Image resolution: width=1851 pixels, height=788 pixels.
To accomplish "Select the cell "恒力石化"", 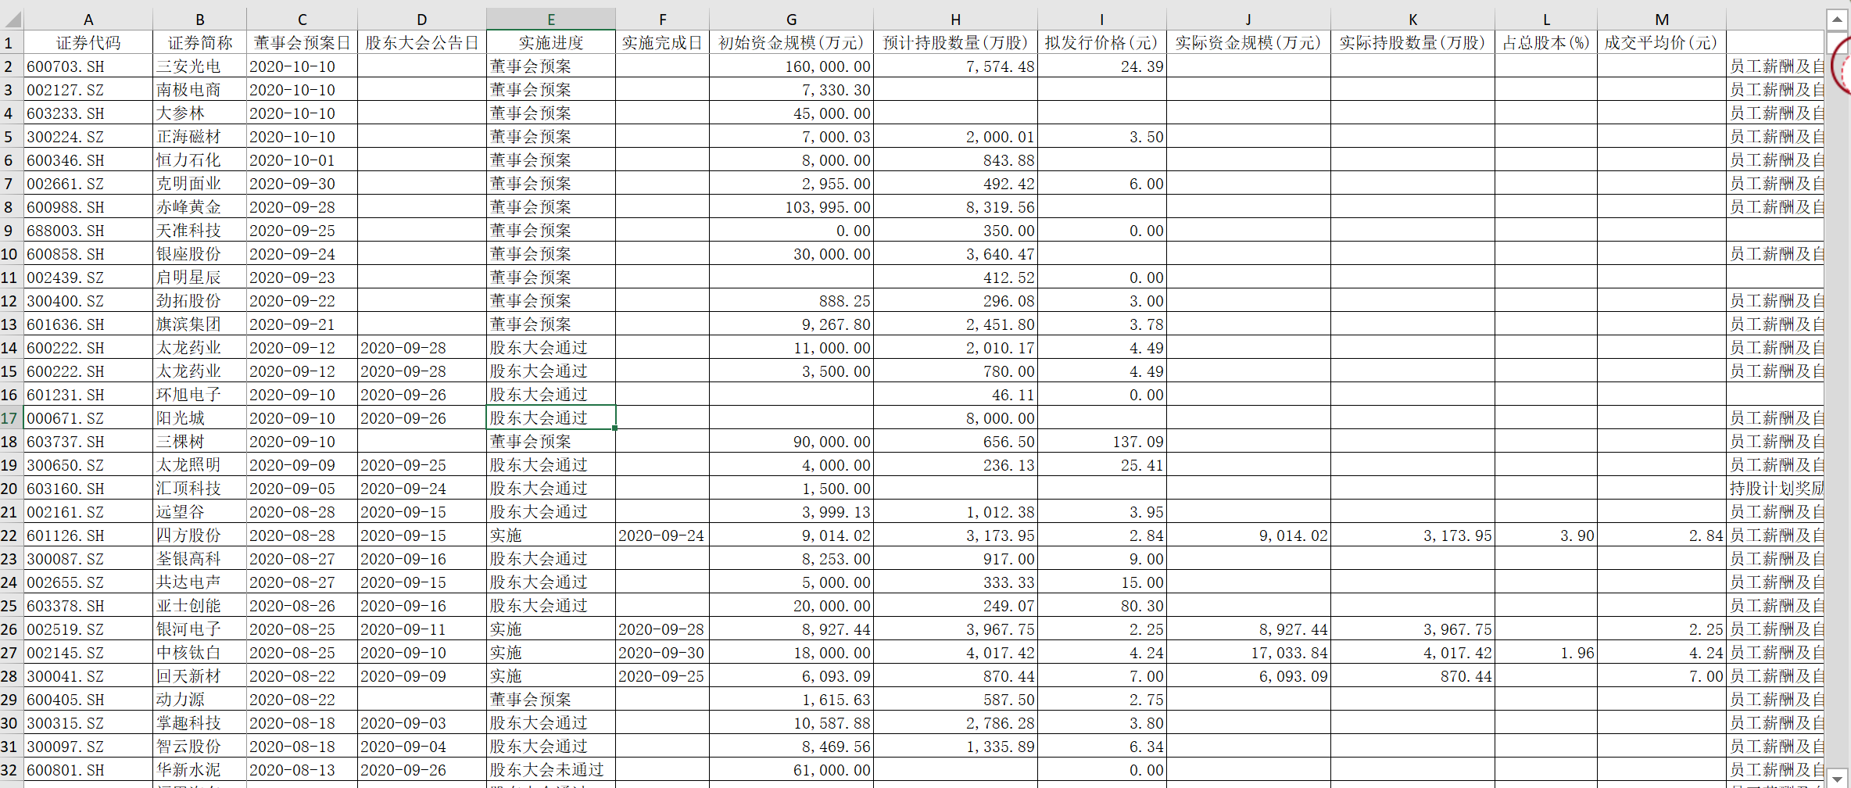I will click(x=200, y=159).
